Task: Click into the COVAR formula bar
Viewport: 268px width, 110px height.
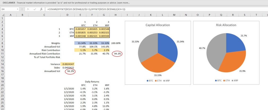Action: point(156,9)
